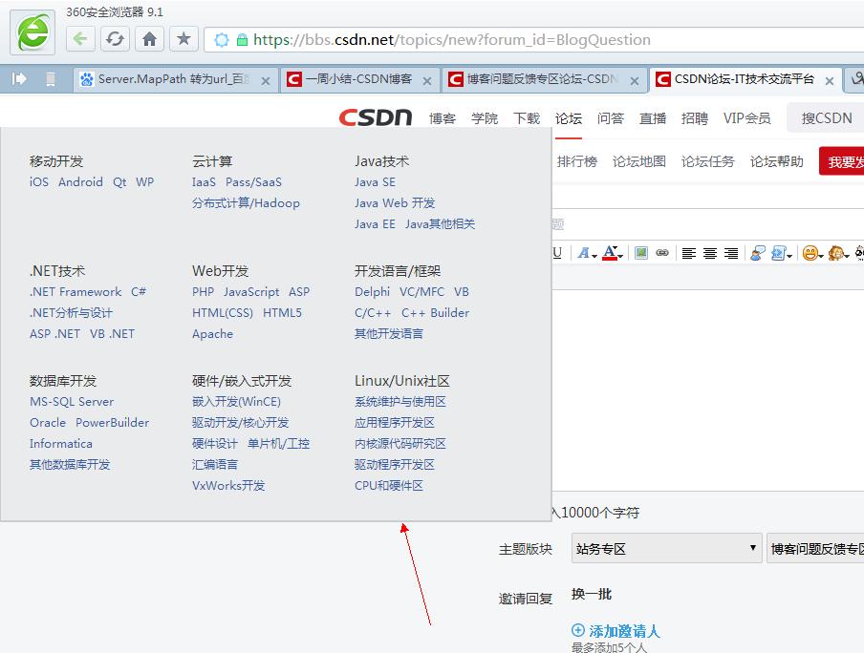
Task: Reload the page with the refresh button
Action: point(115,39)
